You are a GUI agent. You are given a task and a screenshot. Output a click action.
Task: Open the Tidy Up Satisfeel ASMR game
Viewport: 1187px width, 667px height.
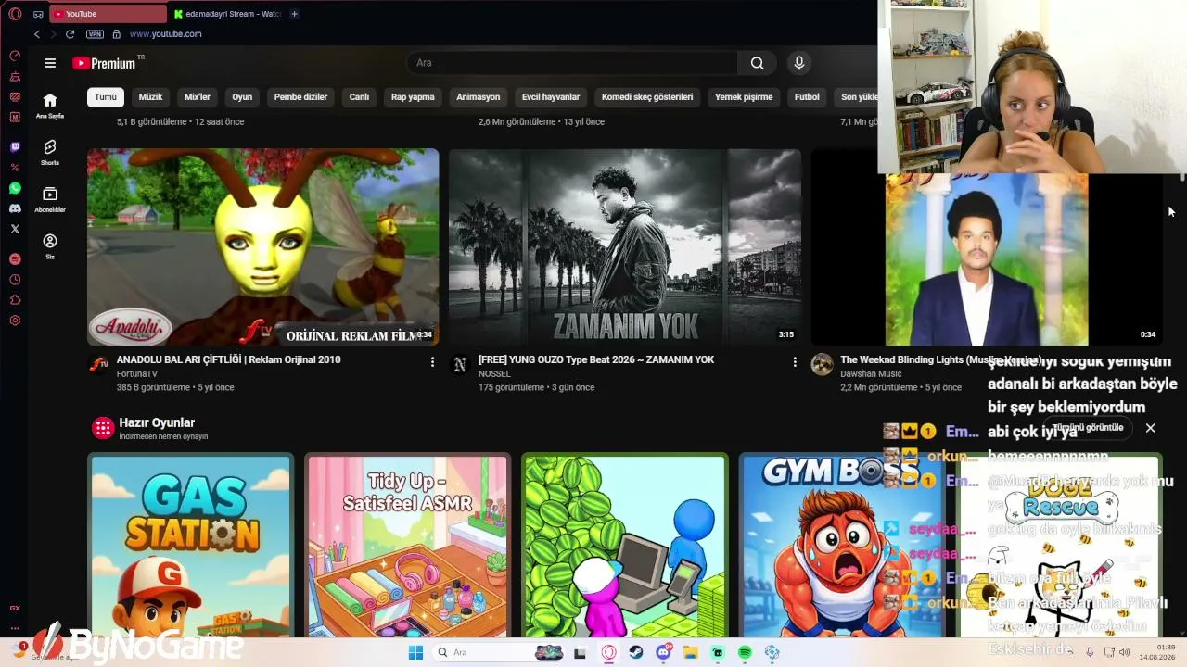[x=408, y=546]
